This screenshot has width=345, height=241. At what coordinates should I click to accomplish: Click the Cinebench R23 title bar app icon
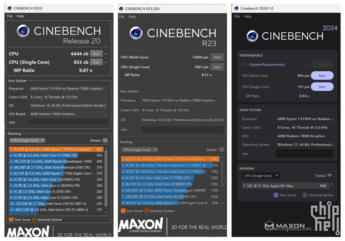point(121,9)
